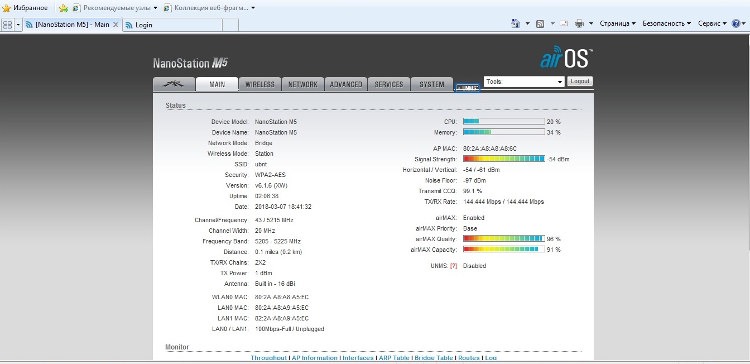Screen dimensions: 750x364
Task: Click the airMAX Capacity bar
Action: pos(504,250)
